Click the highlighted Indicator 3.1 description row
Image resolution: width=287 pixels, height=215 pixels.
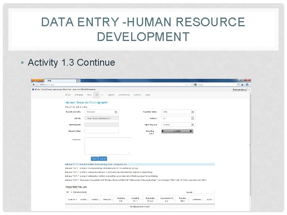[x=140, y=164]
